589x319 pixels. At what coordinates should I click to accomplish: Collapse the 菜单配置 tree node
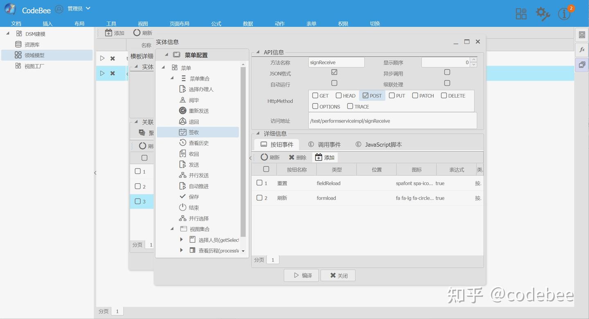pyautogui.click(x=166, y=54)
